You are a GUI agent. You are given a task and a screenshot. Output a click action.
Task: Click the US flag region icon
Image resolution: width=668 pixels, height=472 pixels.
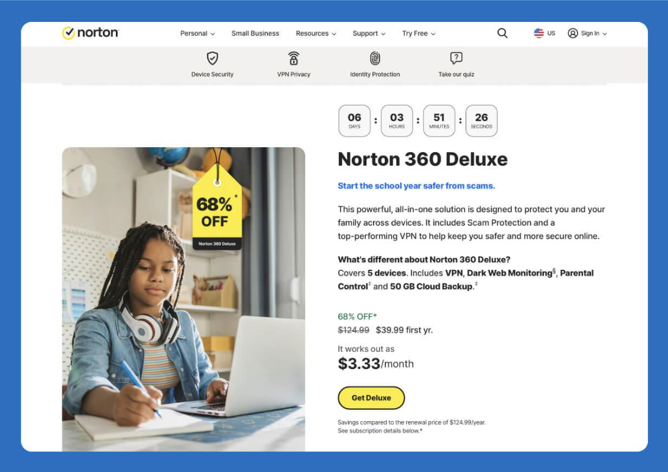[539, 33]
